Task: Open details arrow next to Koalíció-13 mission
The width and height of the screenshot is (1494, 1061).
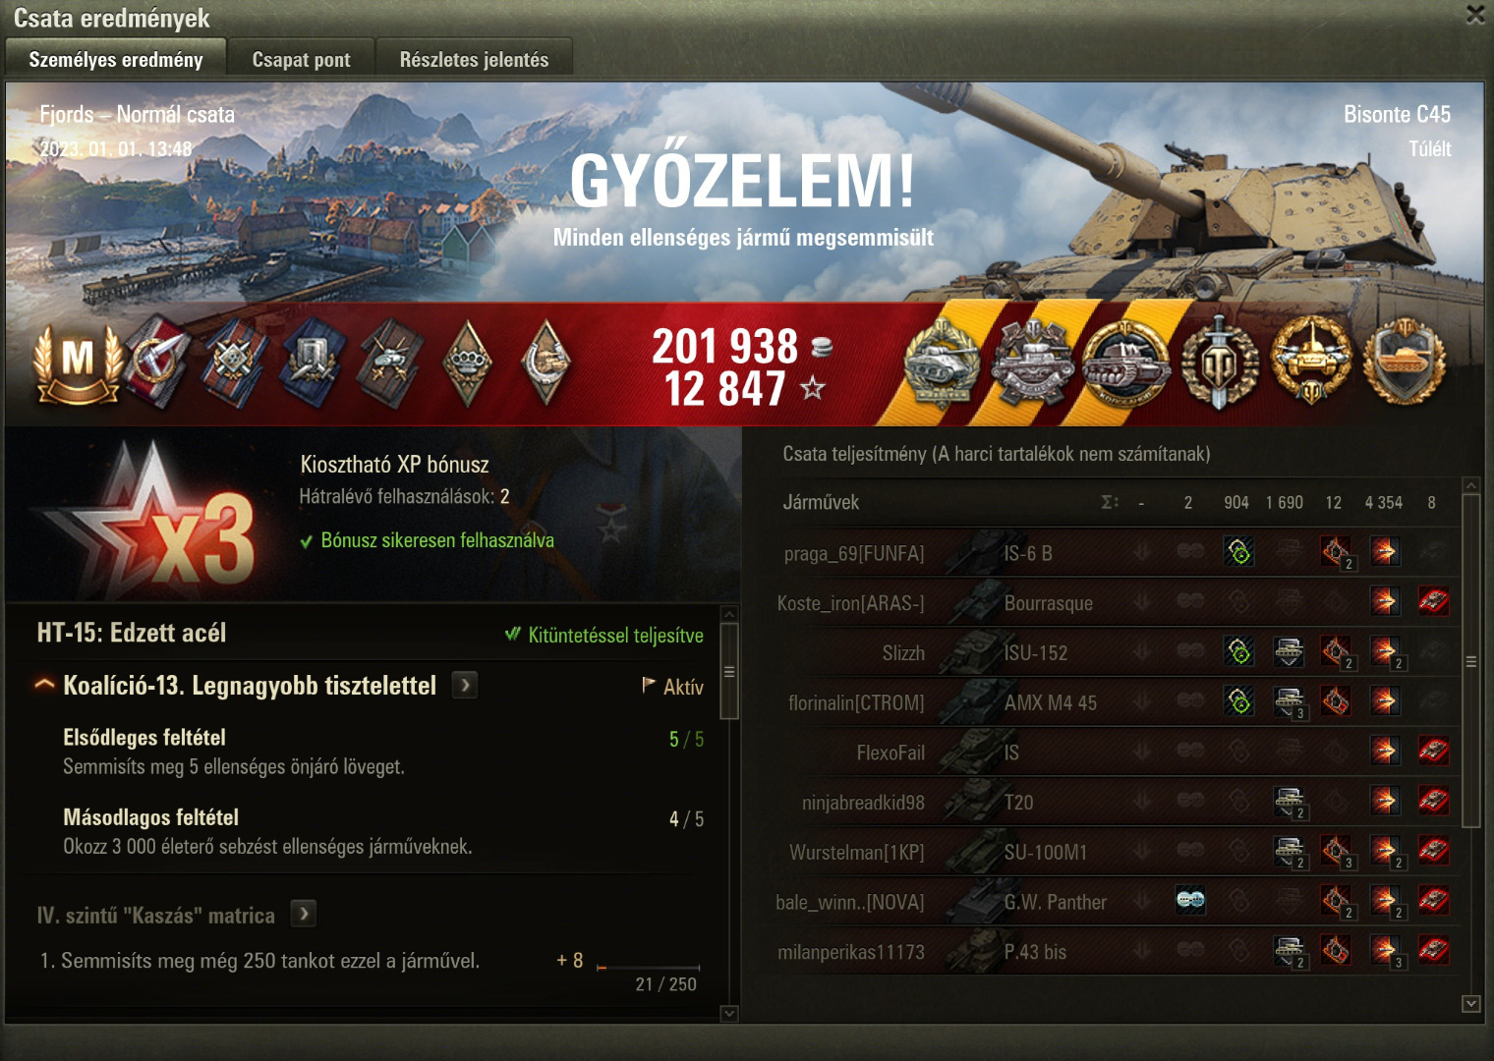Action: [465, 685]
